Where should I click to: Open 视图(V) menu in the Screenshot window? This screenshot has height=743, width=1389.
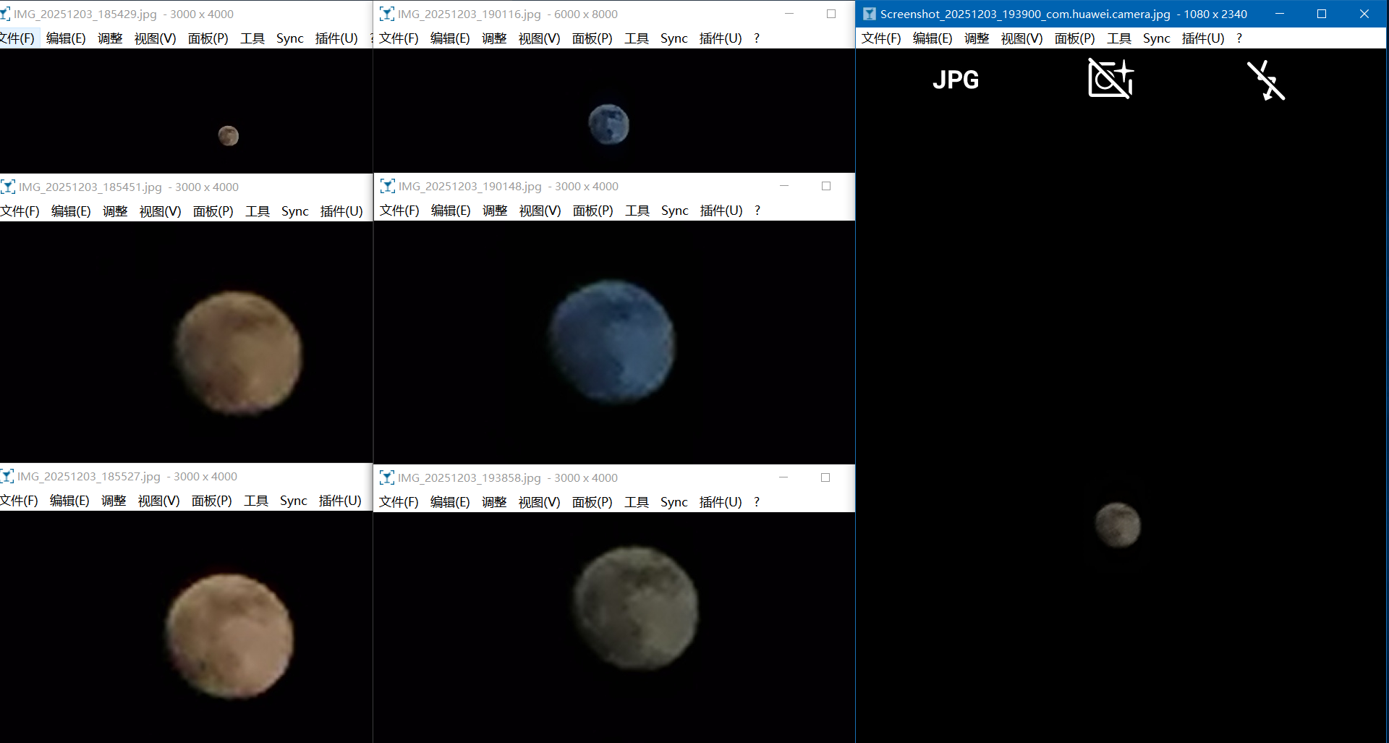(x=1021, y=38)
